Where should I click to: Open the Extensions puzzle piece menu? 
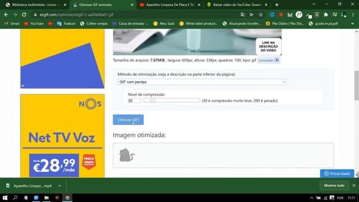click(x=326, y=15)
